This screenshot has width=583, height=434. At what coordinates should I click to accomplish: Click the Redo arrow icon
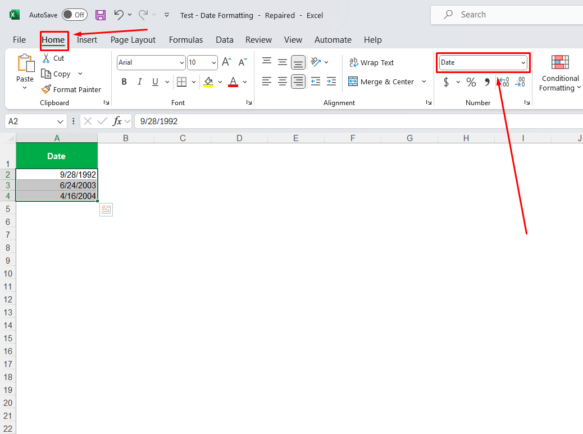(x=143, y=15)
